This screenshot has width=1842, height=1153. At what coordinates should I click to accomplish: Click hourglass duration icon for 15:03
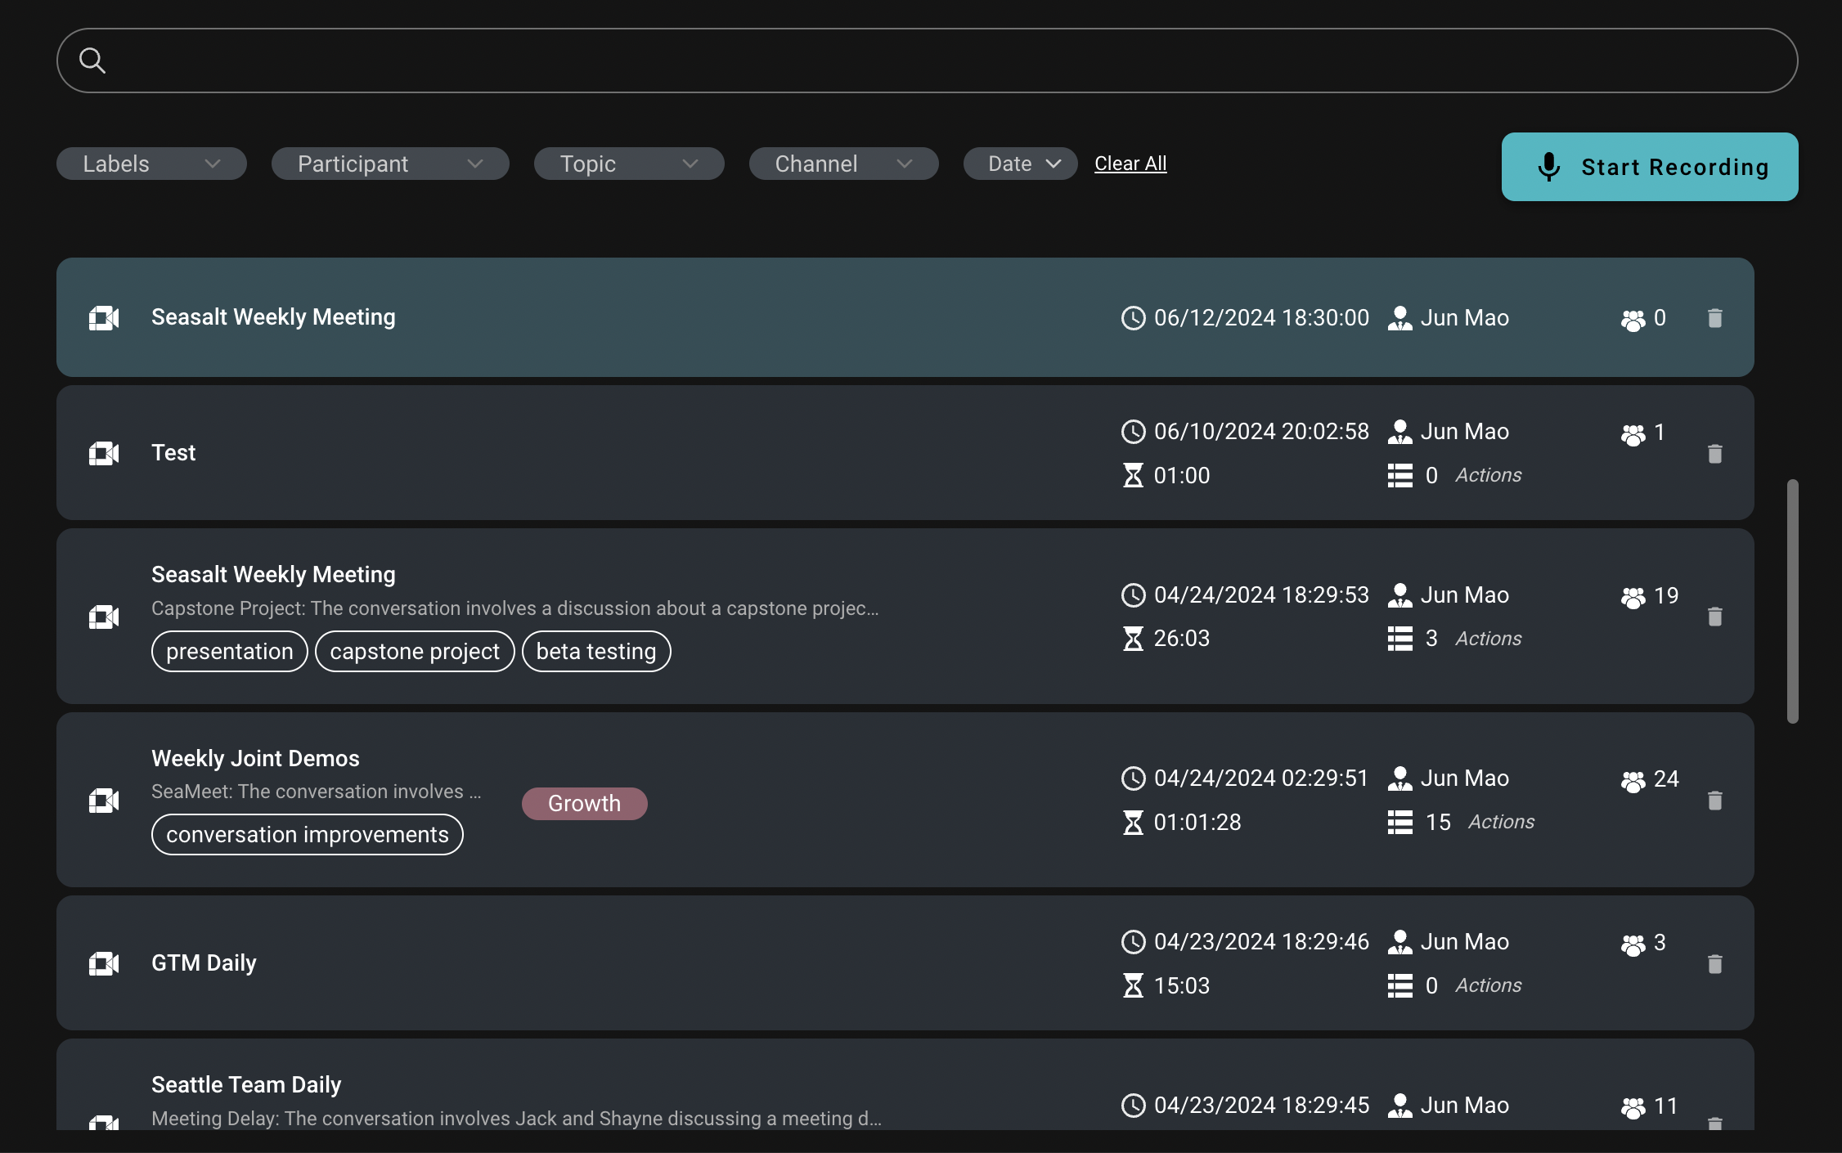click(x=1133, y=986)
